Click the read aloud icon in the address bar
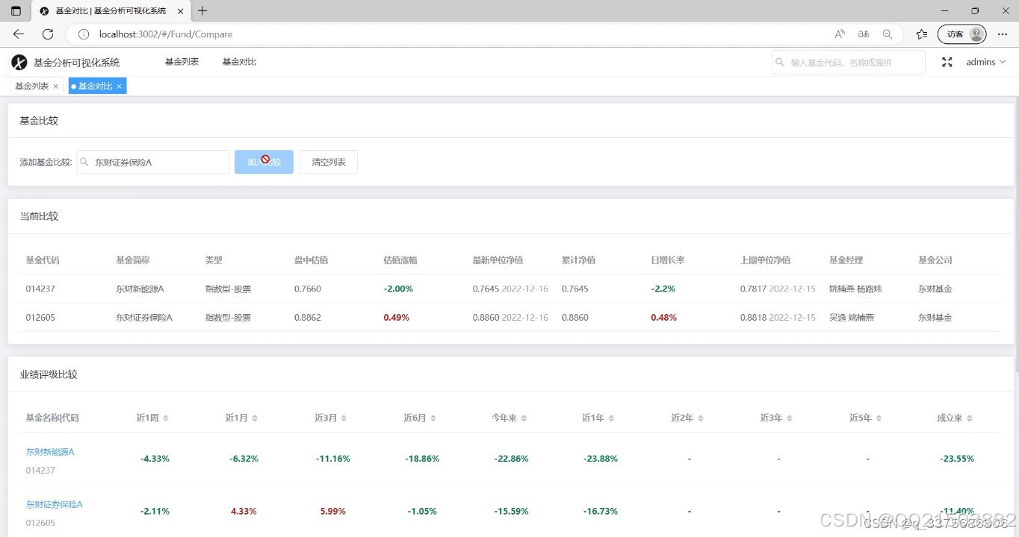The width and height of the screenshot is (1019, 537). pos(840,34)
